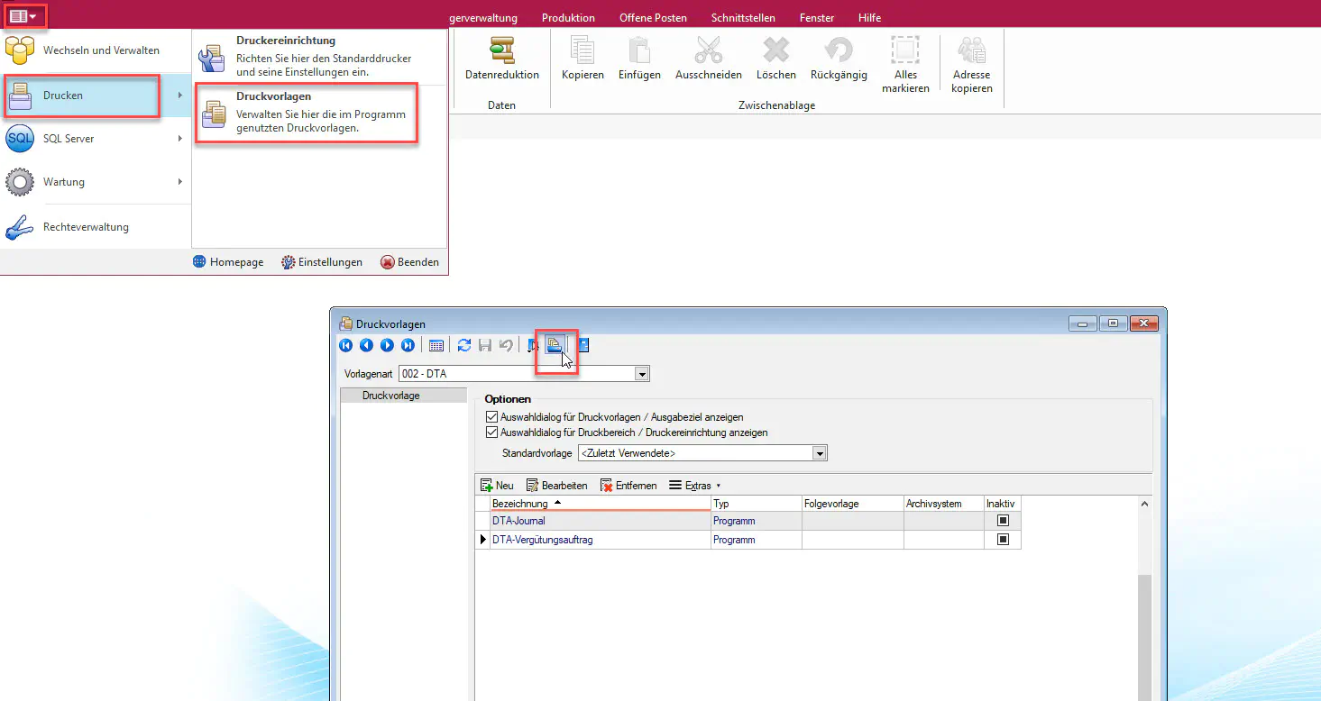Click the Adresse kopieren ribbon icon
Screen dimensions: 1321x701
pyautogui.click(x=971, y=51)
